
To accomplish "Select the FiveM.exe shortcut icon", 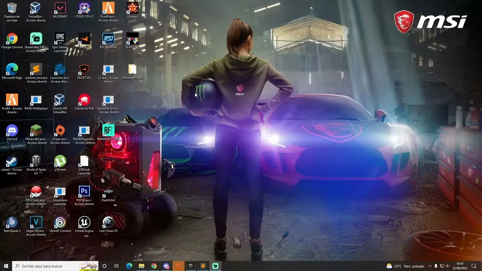I will point(108,12).
